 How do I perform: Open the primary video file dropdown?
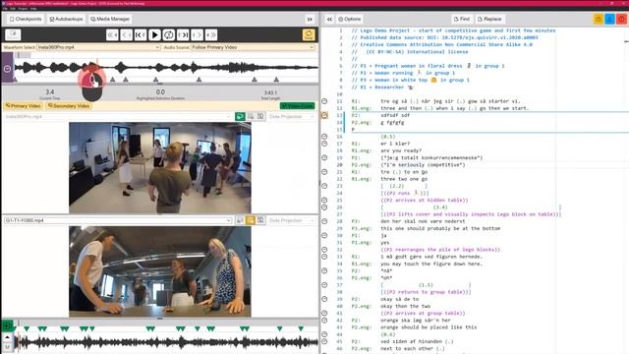(x=118, y=116)
